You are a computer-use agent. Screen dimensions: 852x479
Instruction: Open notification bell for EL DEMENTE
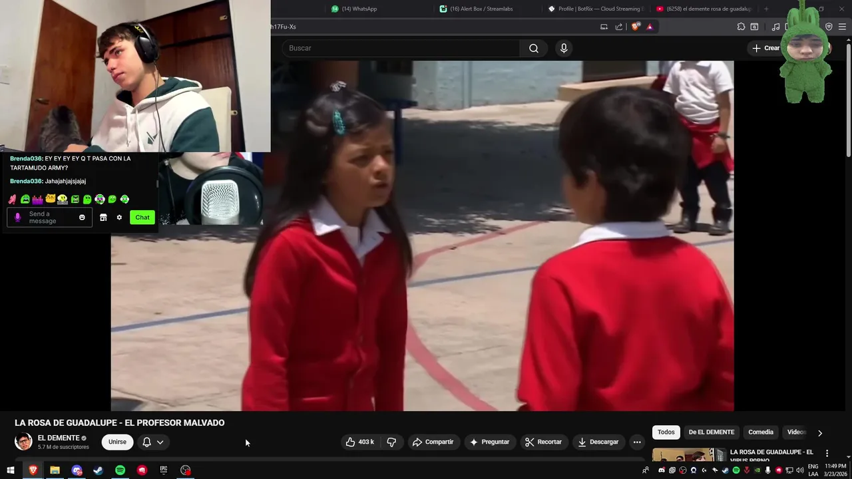[x=147, y=442]
